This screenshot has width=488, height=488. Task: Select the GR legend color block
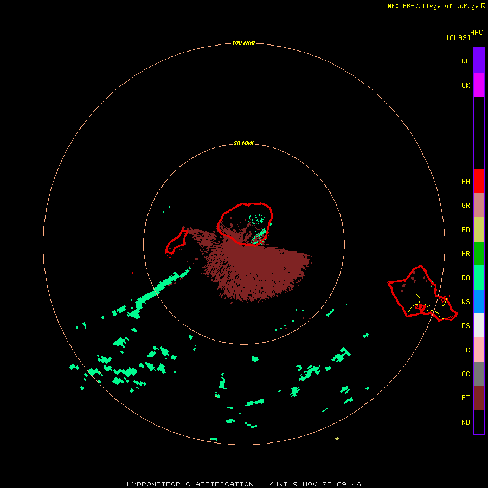[x=479, y=206]
